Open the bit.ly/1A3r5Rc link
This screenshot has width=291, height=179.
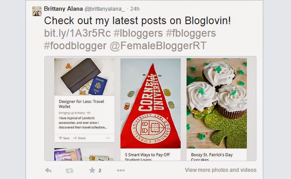click(x=77, y=33)
